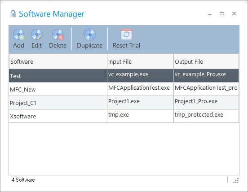The width and height of the screenshot is (248, 192).
Task: Click the MFCApplicationTest.exe input file cell
Action: click(x=140, y=89)
